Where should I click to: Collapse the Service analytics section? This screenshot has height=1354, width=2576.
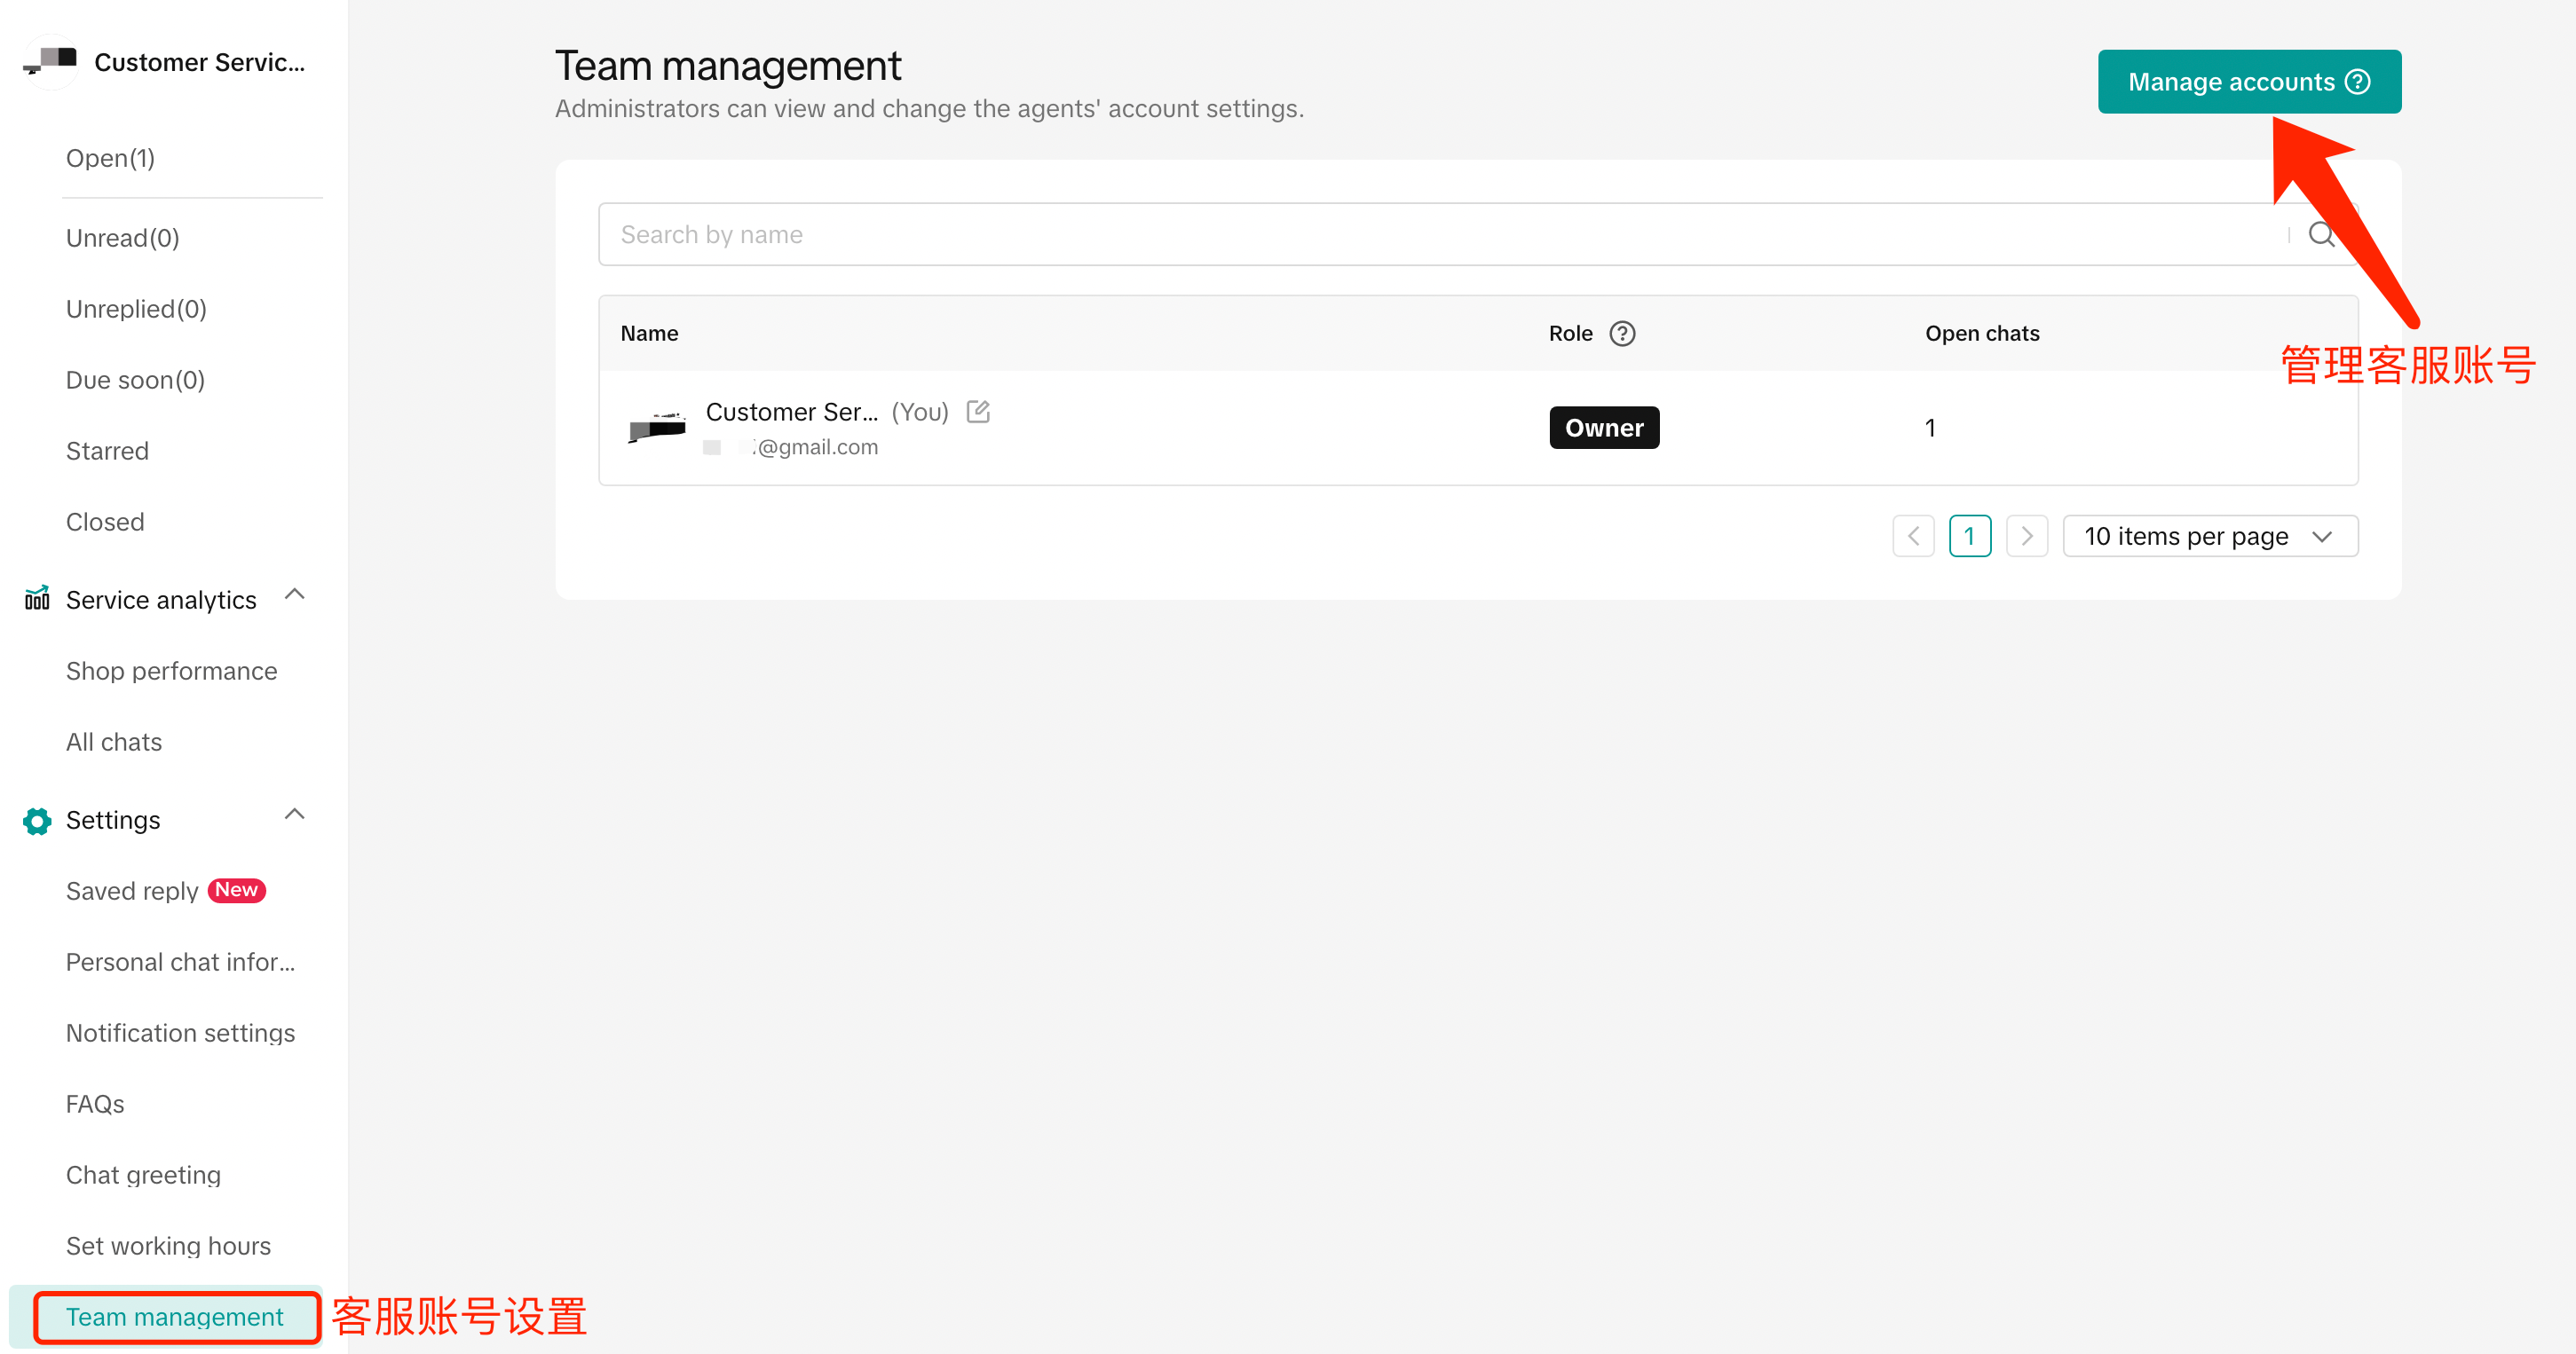pyautogui.click(x=294, y=595)
